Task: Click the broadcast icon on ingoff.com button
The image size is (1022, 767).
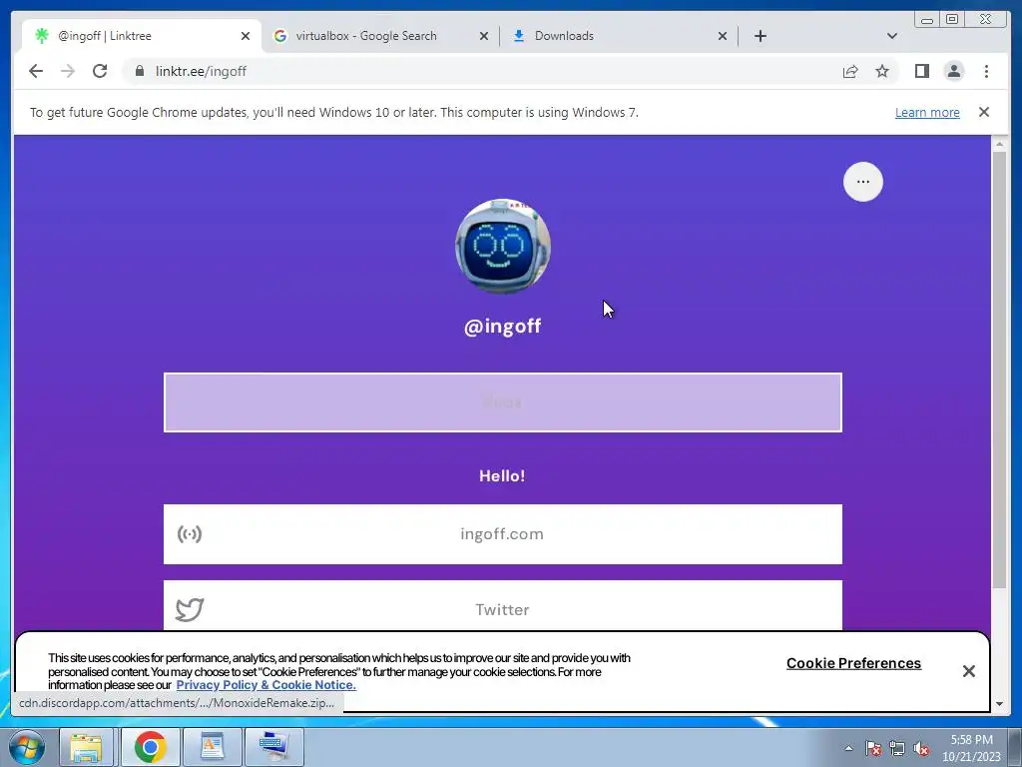Action: 190,534
